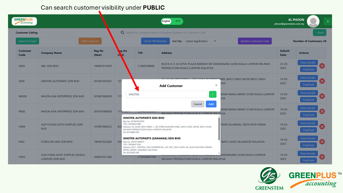View Details for FORDCON JAYA SDN BHD
Viewport: 343px width, 193px height.
pyautogui.click(x=308, y=138)
